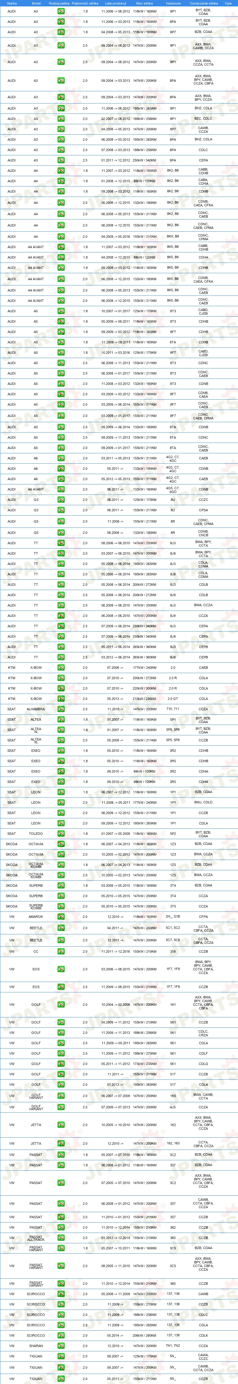Screen dimensions: 238x1384
Task: Click body code 2H_, S1B
Action: tap(173, 917)
